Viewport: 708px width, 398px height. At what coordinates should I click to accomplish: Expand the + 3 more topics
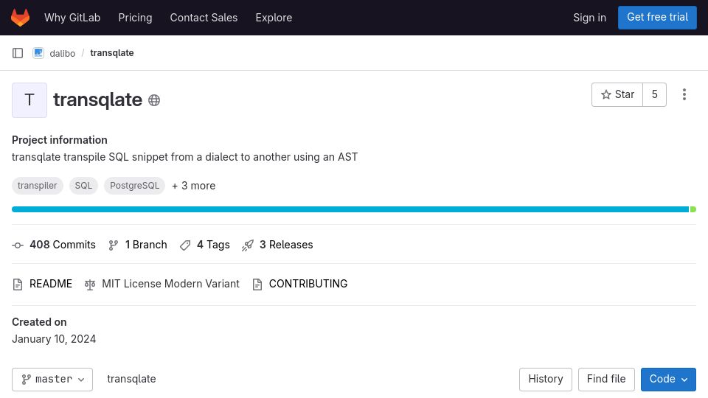tap(194, 186)
